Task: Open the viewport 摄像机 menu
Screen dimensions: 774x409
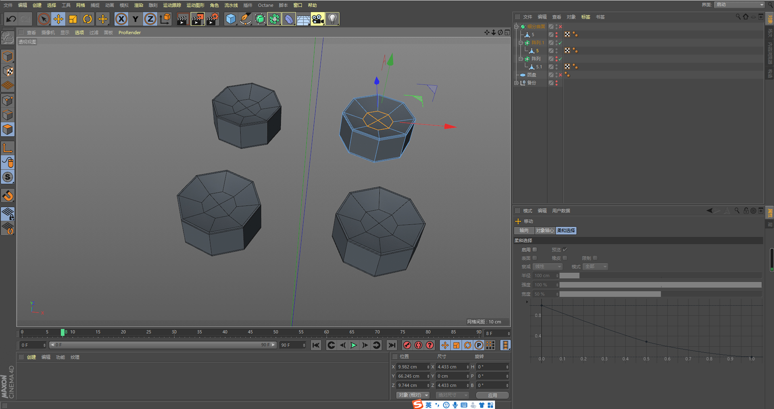Action: [x=48, y=33]
